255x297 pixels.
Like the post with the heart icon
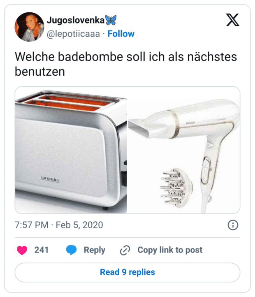point(22,250)
